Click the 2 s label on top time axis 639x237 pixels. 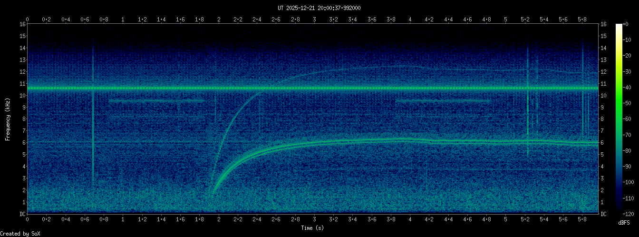[219, 20]
